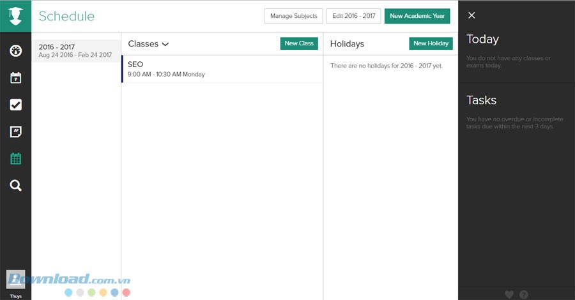Screen dimensions: 575x300
Task: Close the Today side panel
Action: tap(471, 15)
